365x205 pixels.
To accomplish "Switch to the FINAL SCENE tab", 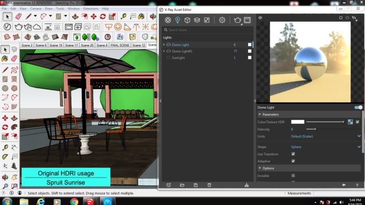I will (x=120, y=45).
